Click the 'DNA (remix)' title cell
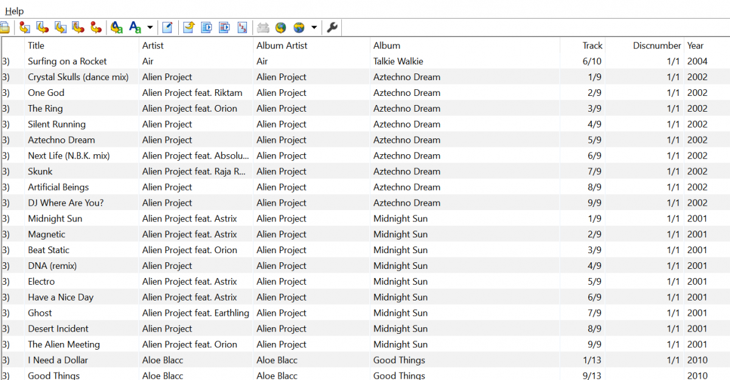Screen dimensions: 730x380 pyautogui.click(x=52, y=266)
